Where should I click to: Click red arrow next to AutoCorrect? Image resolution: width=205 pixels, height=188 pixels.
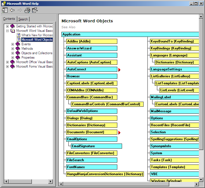120,70
